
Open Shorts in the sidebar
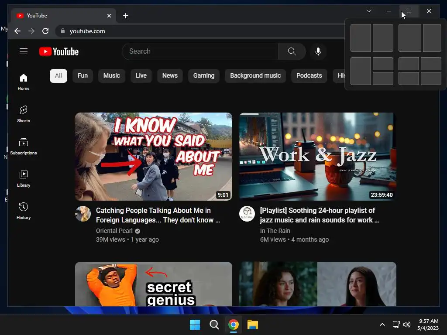coord(24,114)
